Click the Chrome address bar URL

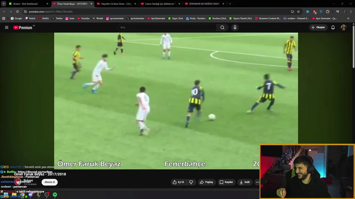coord(51,12)
